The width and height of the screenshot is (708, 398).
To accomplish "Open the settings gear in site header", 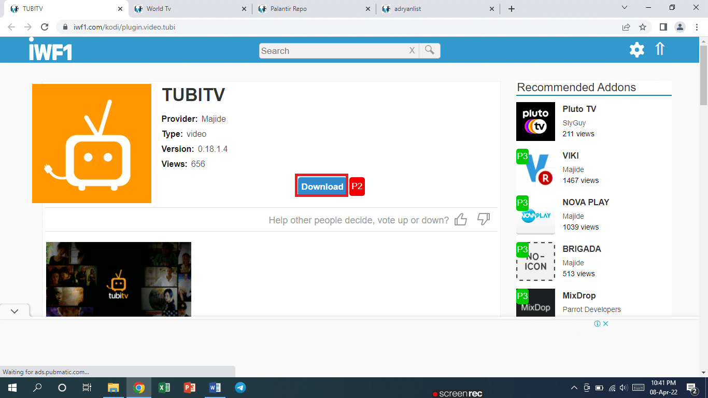I will tap(636, 50).
